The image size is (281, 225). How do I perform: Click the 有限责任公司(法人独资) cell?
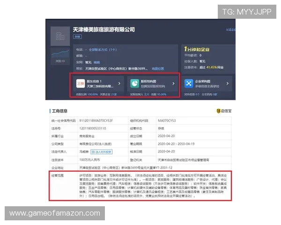coord(96,144)
